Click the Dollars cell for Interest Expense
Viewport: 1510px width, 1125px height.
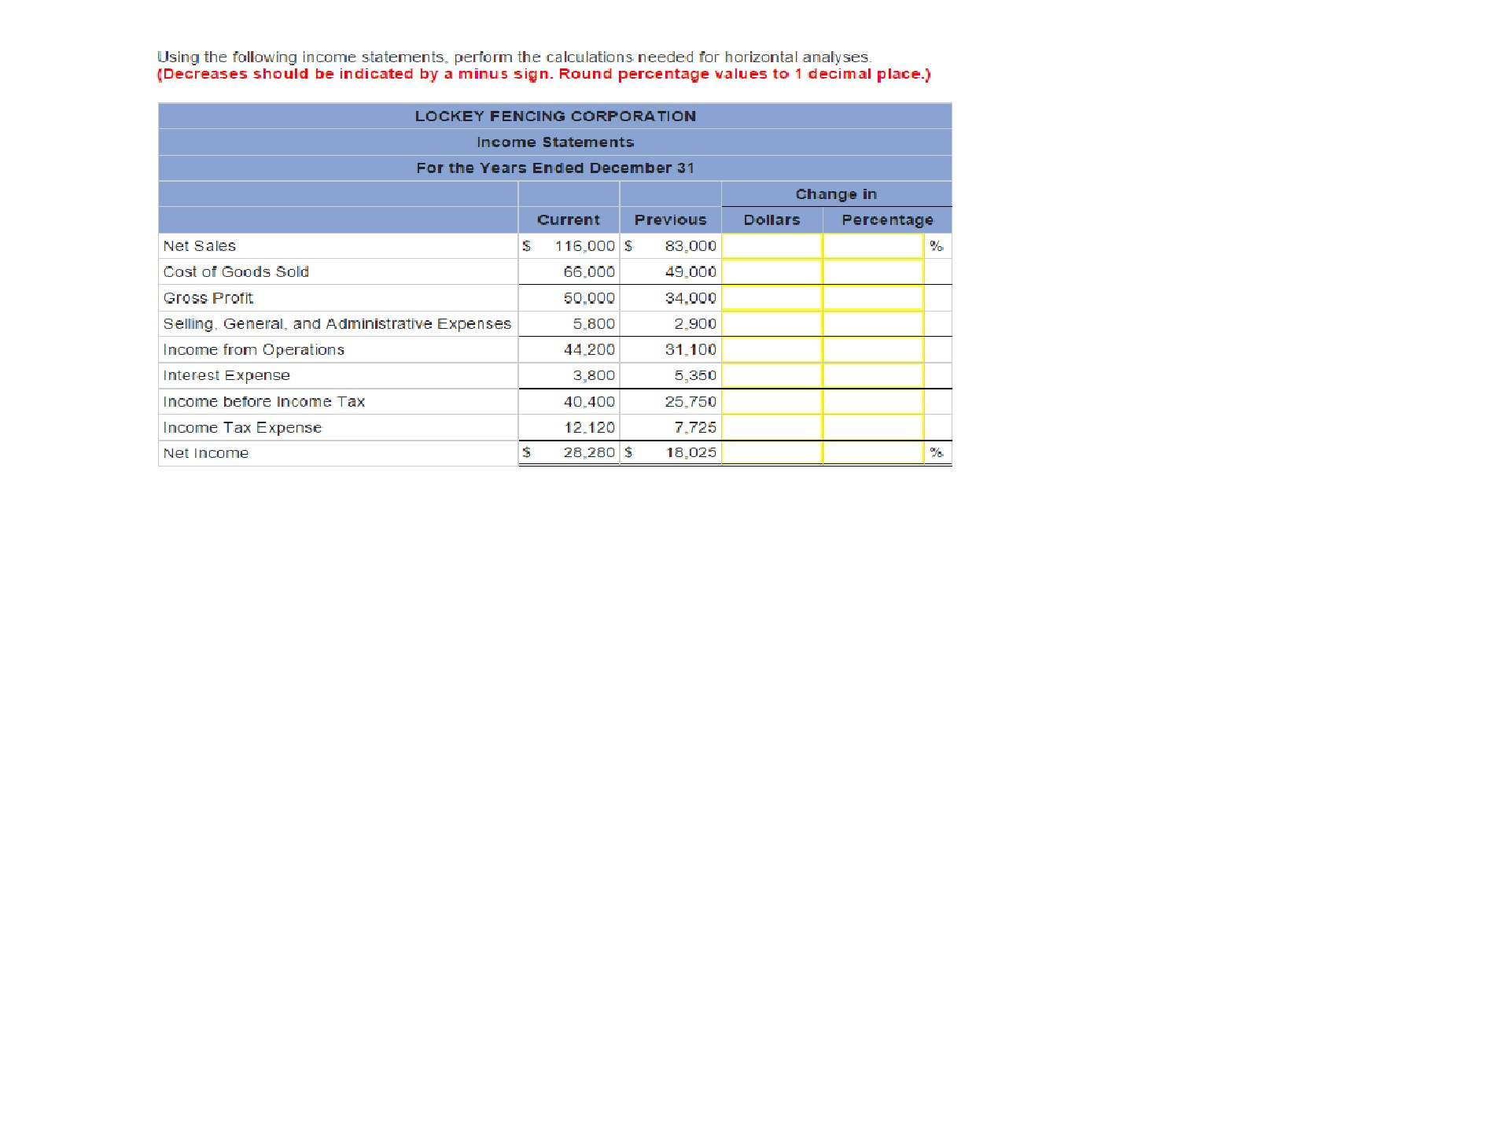pos(772,375)
